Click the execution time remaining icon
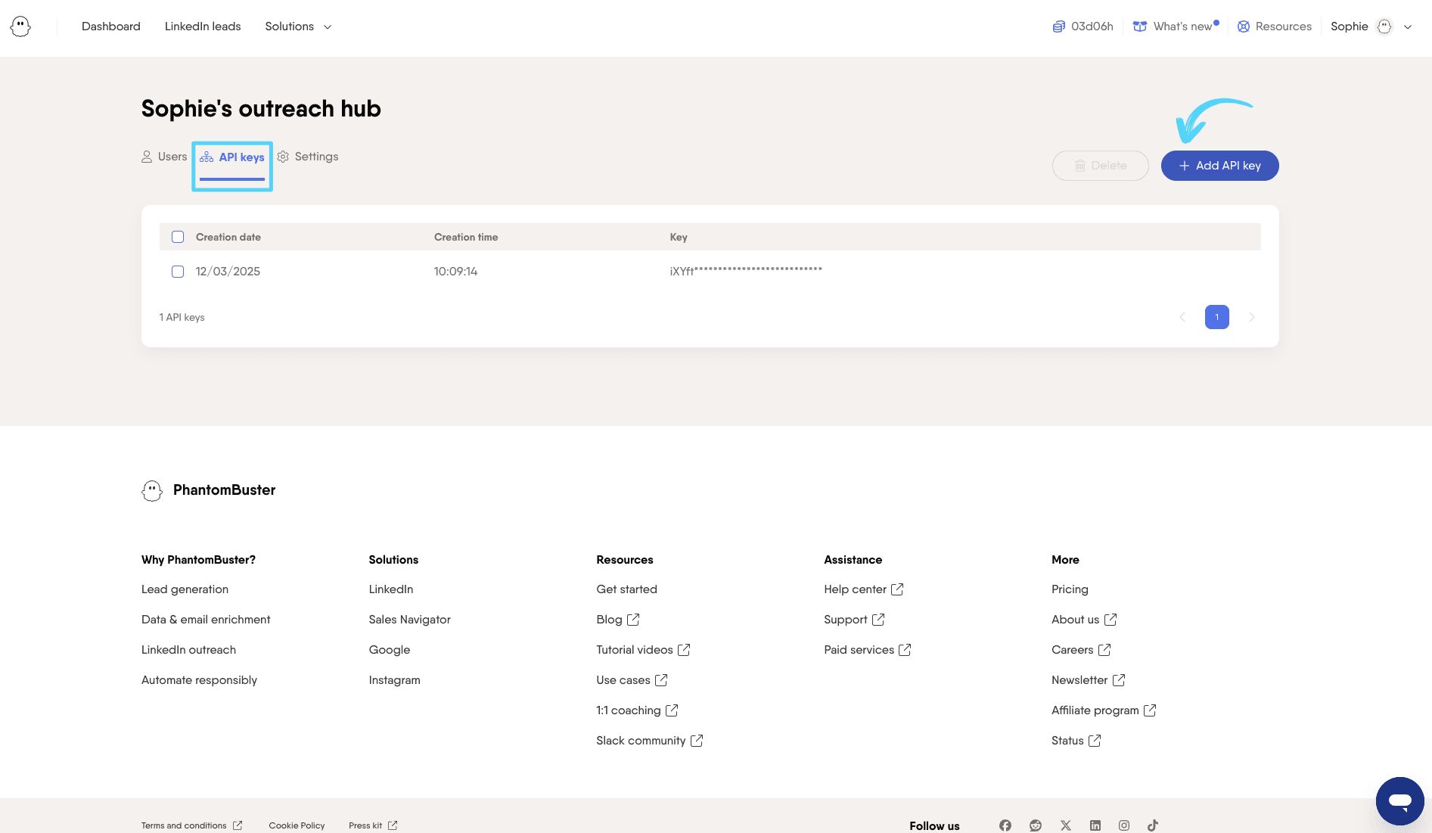This screenshot has height=833, width=1432. [1058, 26]
